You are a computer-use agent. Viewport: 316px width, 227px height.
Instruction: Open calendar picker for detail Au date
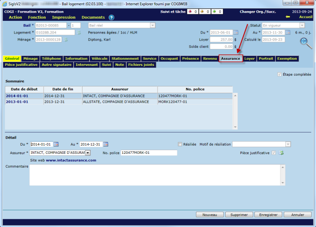[x=106, y=144]
